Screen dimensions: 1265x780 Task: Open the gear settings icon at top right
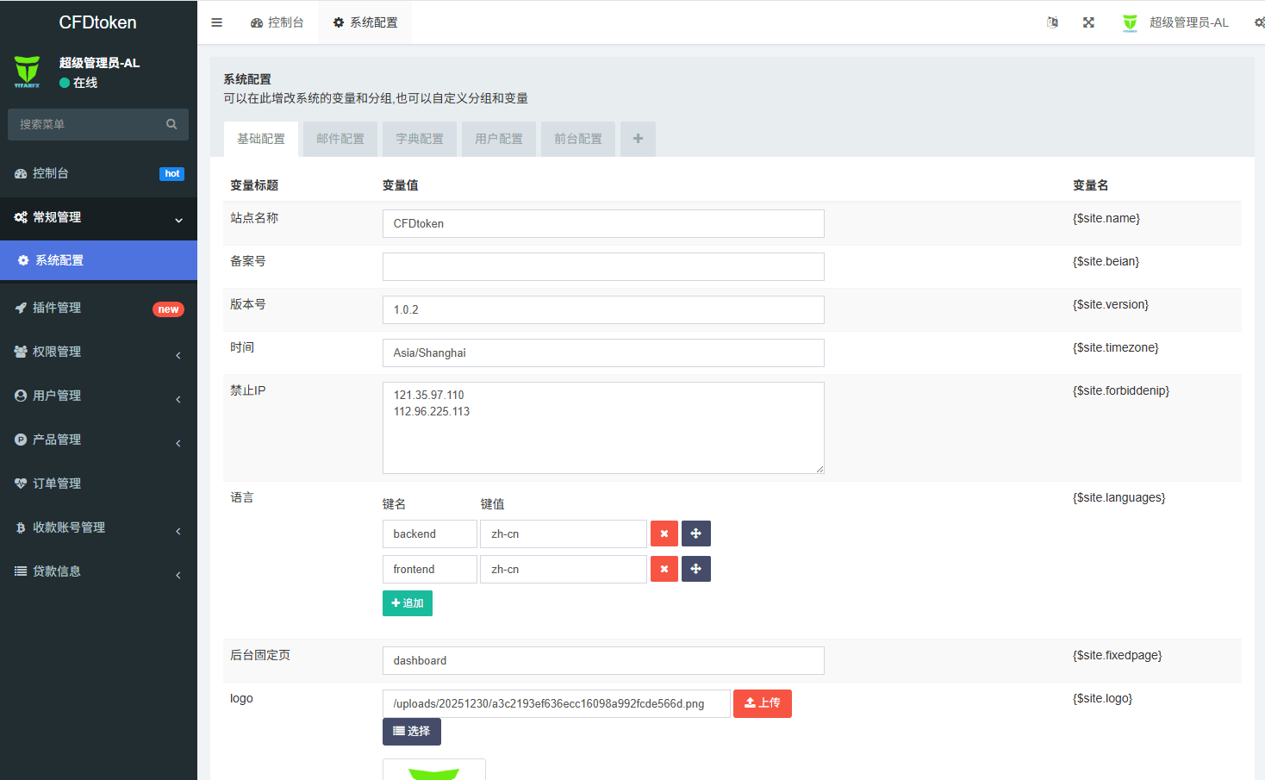pyautogui.click(x=1256, y=22)
